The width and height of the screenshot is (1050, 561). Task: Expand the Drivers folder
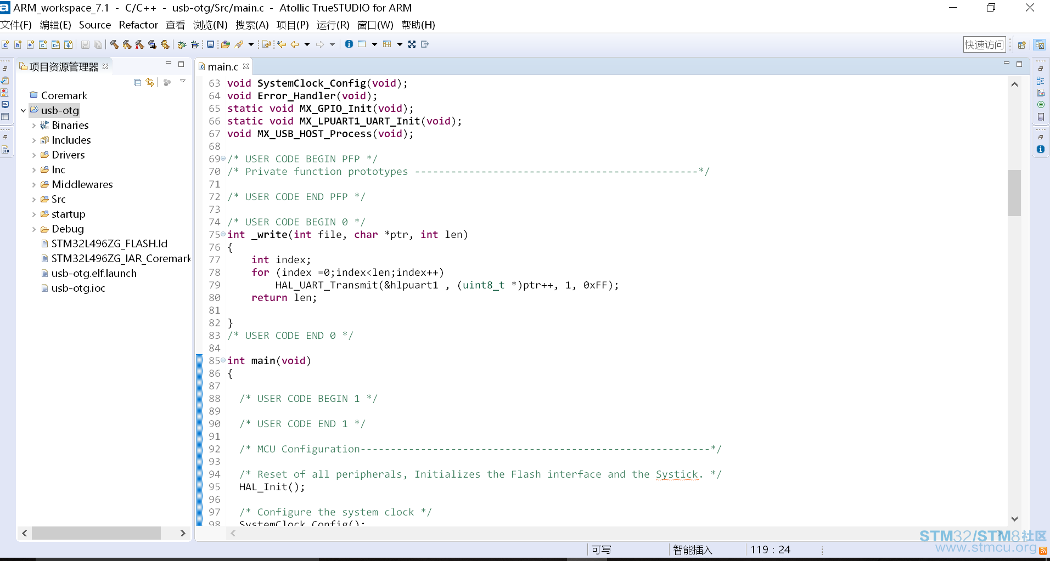(x=34, y=155)
